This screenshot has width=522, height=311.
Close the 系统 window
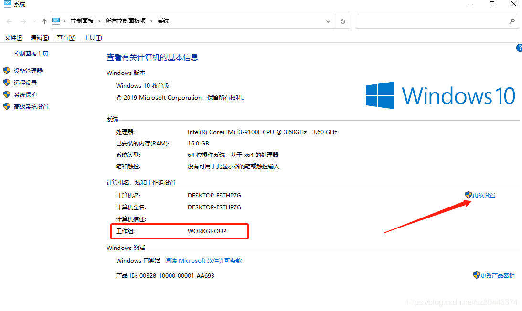[514, 4]
